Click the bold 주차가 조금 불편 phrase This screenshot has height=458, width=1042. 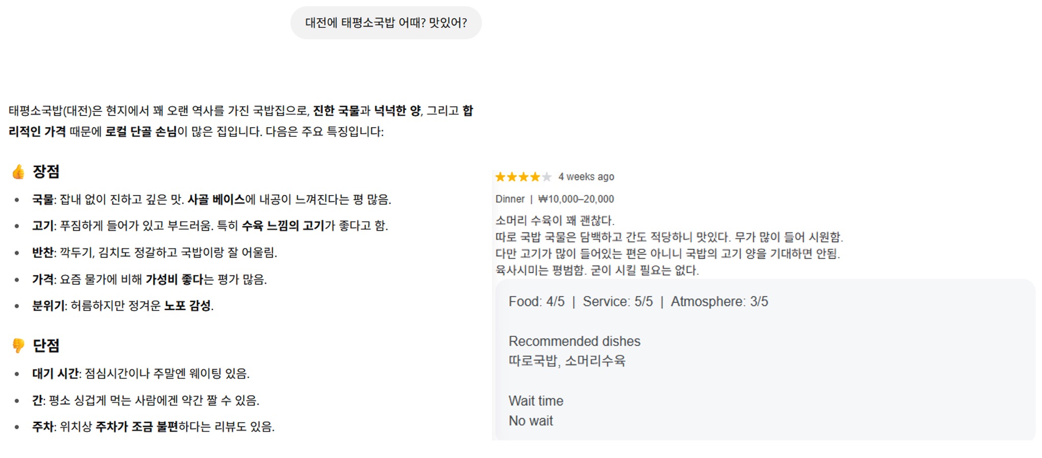pos(136,427)
